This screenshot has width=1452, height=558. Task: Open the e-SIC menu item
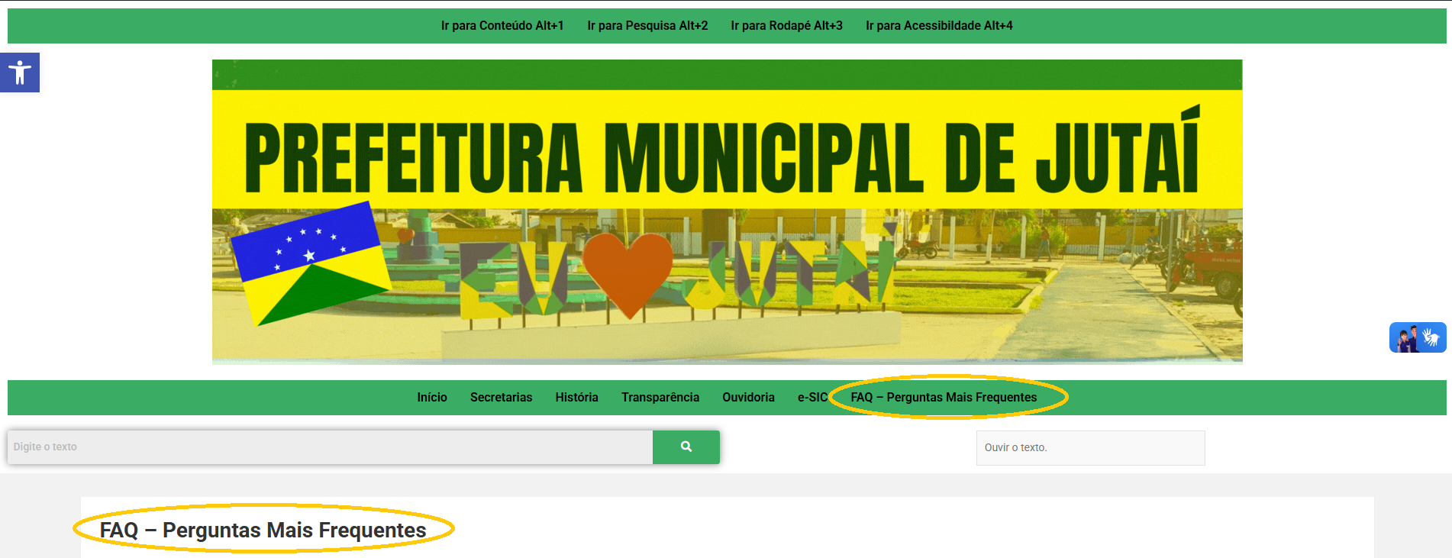coord(812,398)
